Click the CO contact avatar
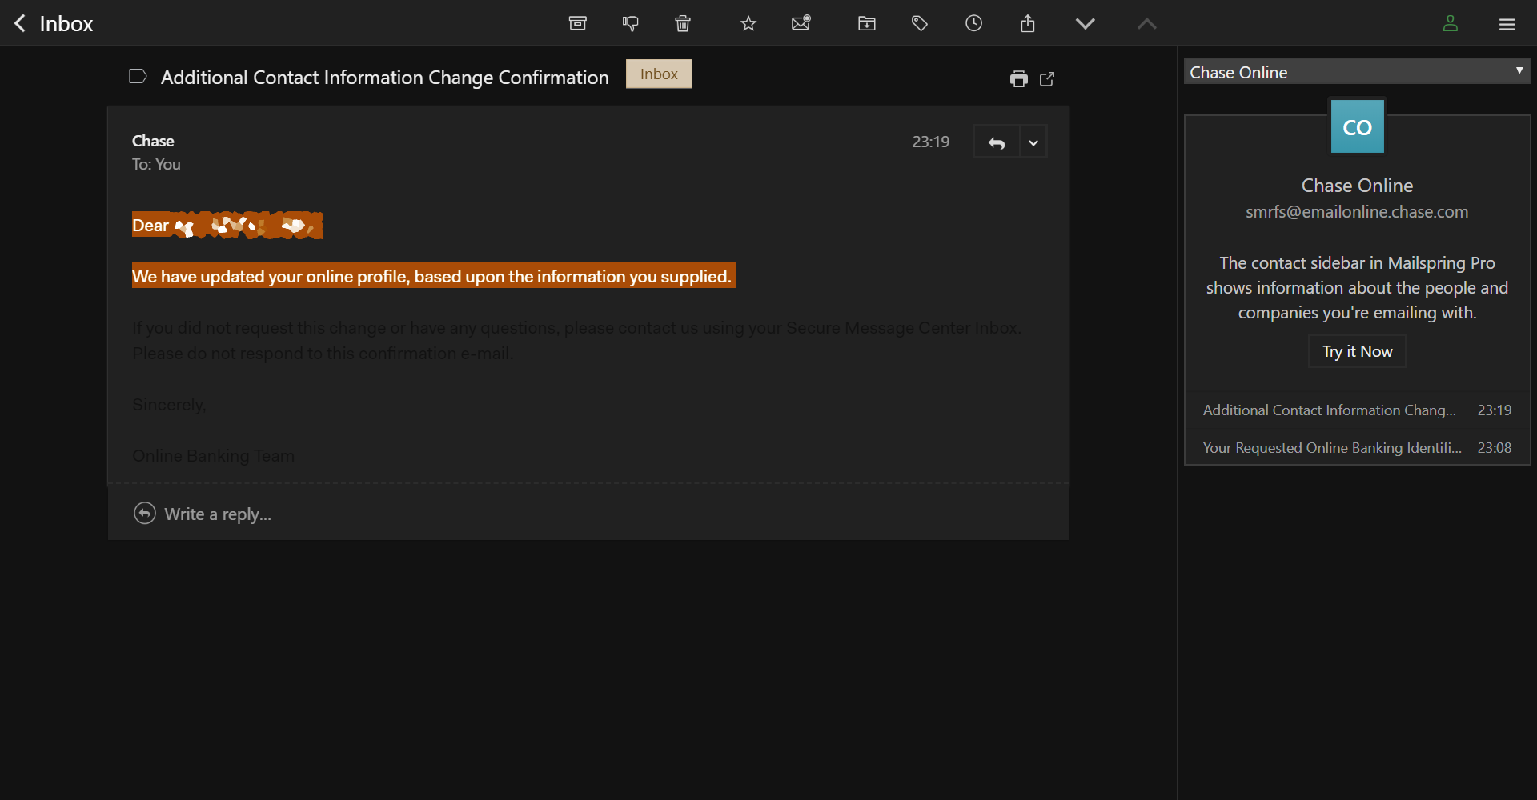 coord(1358,126)
